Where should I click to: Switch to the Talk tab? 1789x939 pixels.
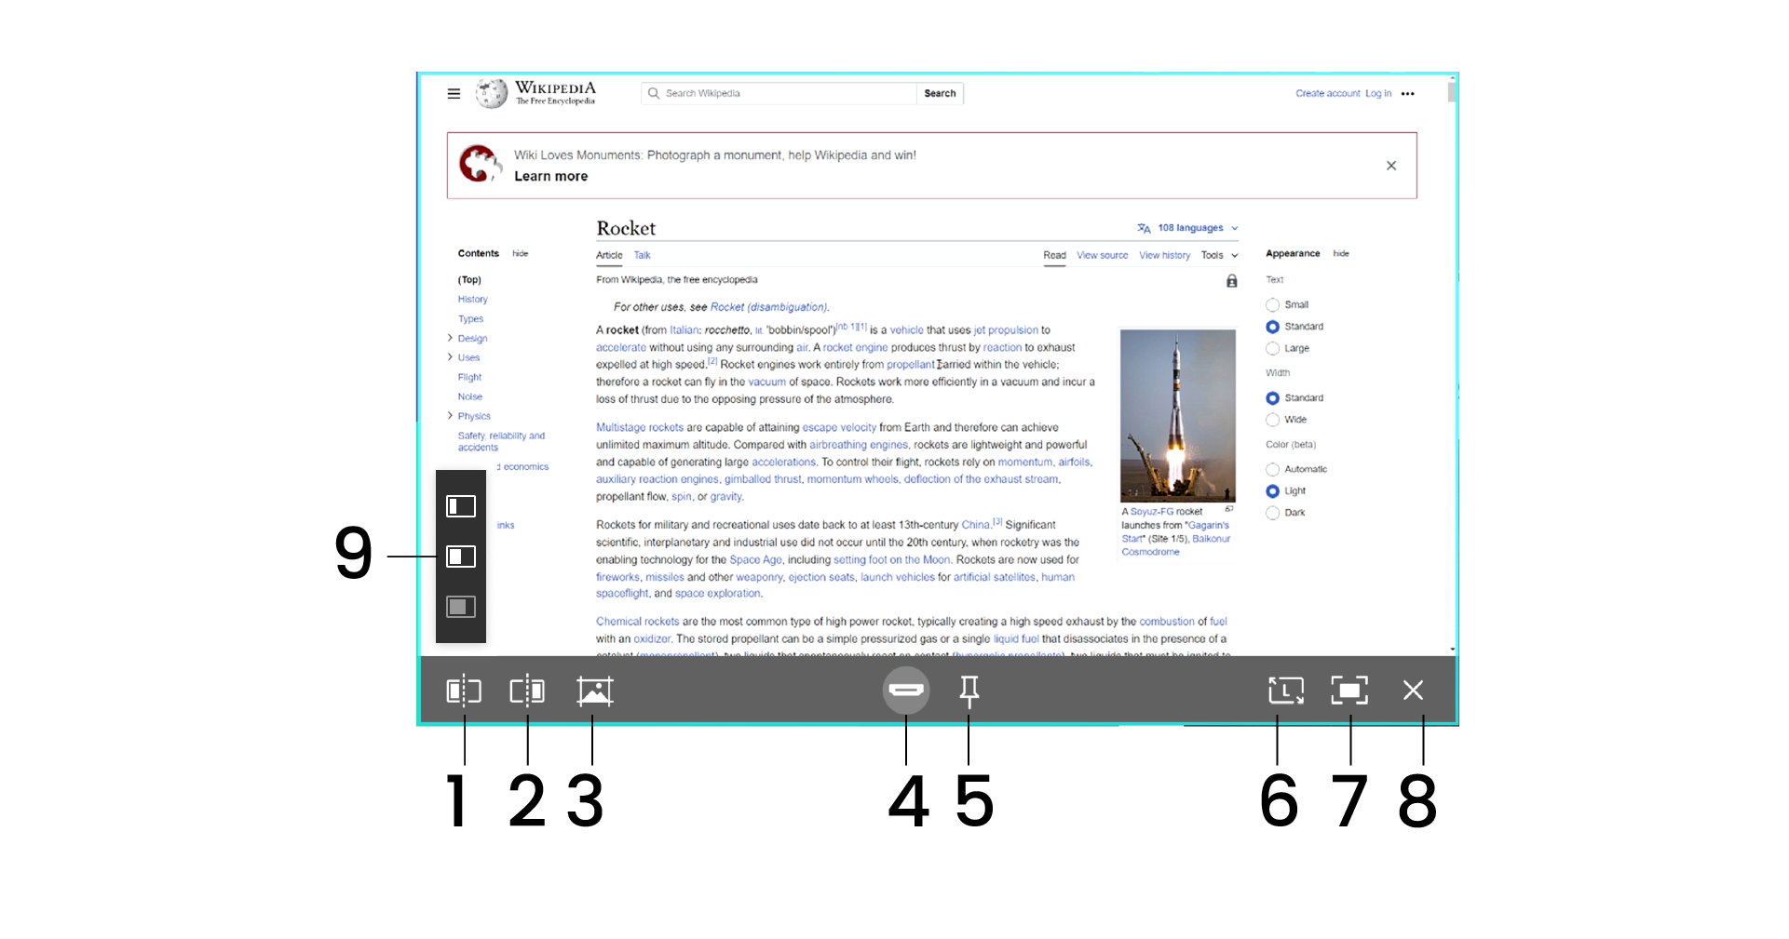[x=642, y=255]
